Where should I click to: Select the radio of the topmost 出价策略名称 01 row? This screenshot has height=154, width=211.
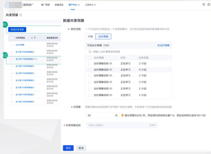(89, 64)
